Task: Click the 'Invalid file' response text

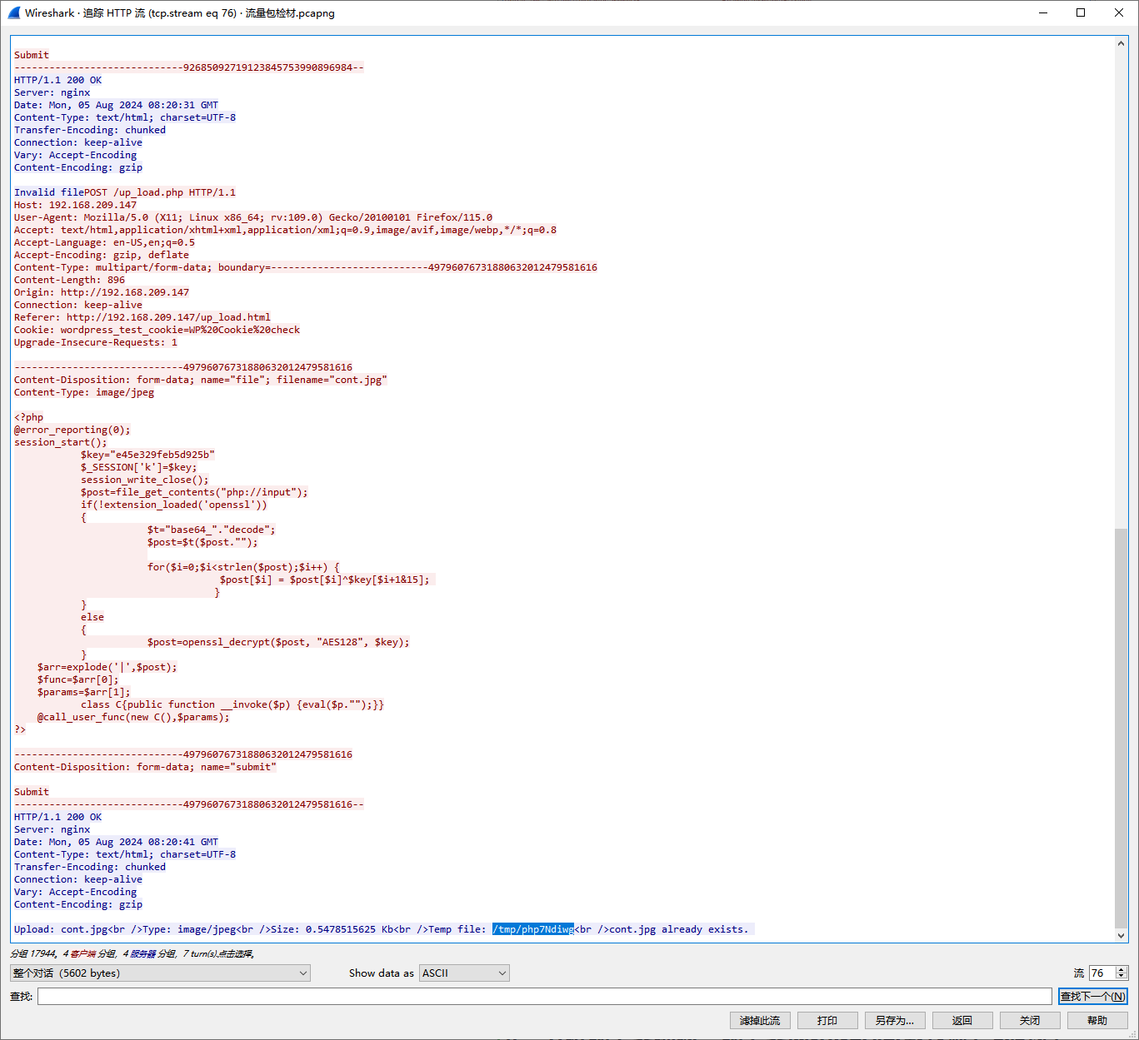Action: click(48, 192)
